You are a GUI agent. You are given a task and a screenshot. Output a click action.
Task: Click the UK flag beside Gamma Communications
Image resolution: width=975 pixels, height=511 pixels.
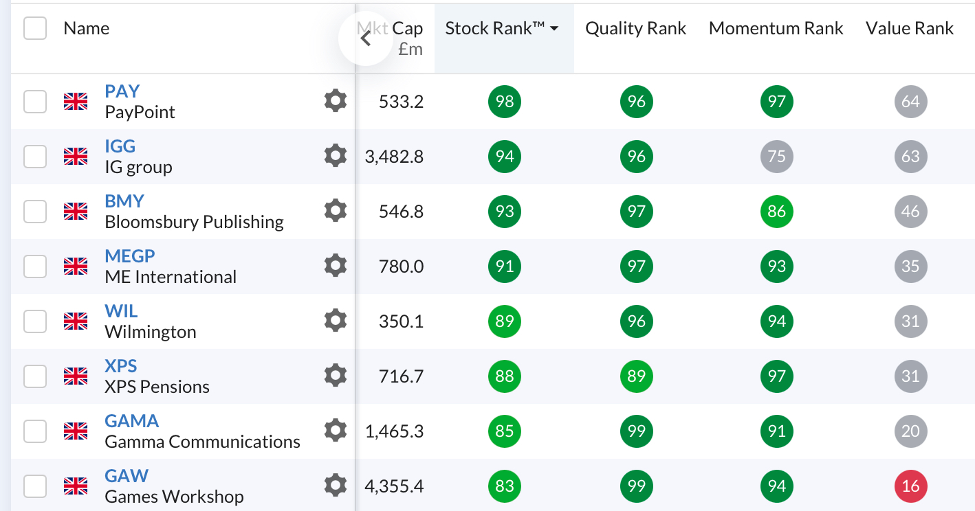pos(76,431)
